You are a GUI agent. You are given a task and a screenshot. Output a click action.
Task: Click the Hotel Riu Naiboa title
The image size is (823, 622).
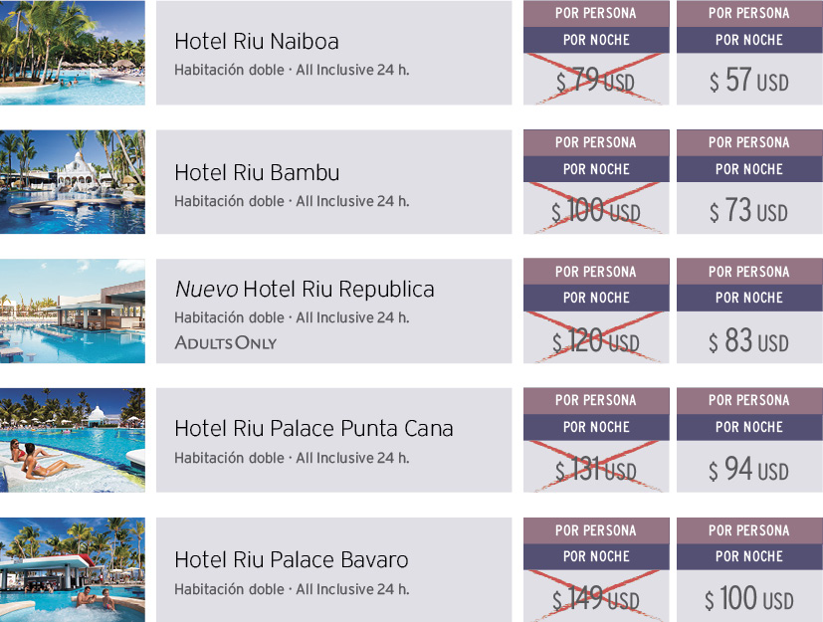[257, 42]
